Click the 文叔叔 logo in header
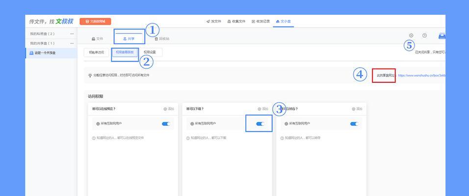 coord(51,22)
